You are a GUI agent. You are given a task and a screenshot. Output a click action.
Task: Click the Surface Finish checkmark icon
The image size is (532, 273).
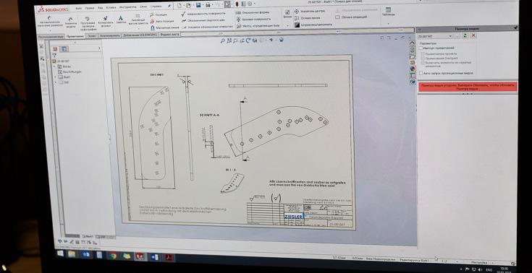(x=184, y=14)
